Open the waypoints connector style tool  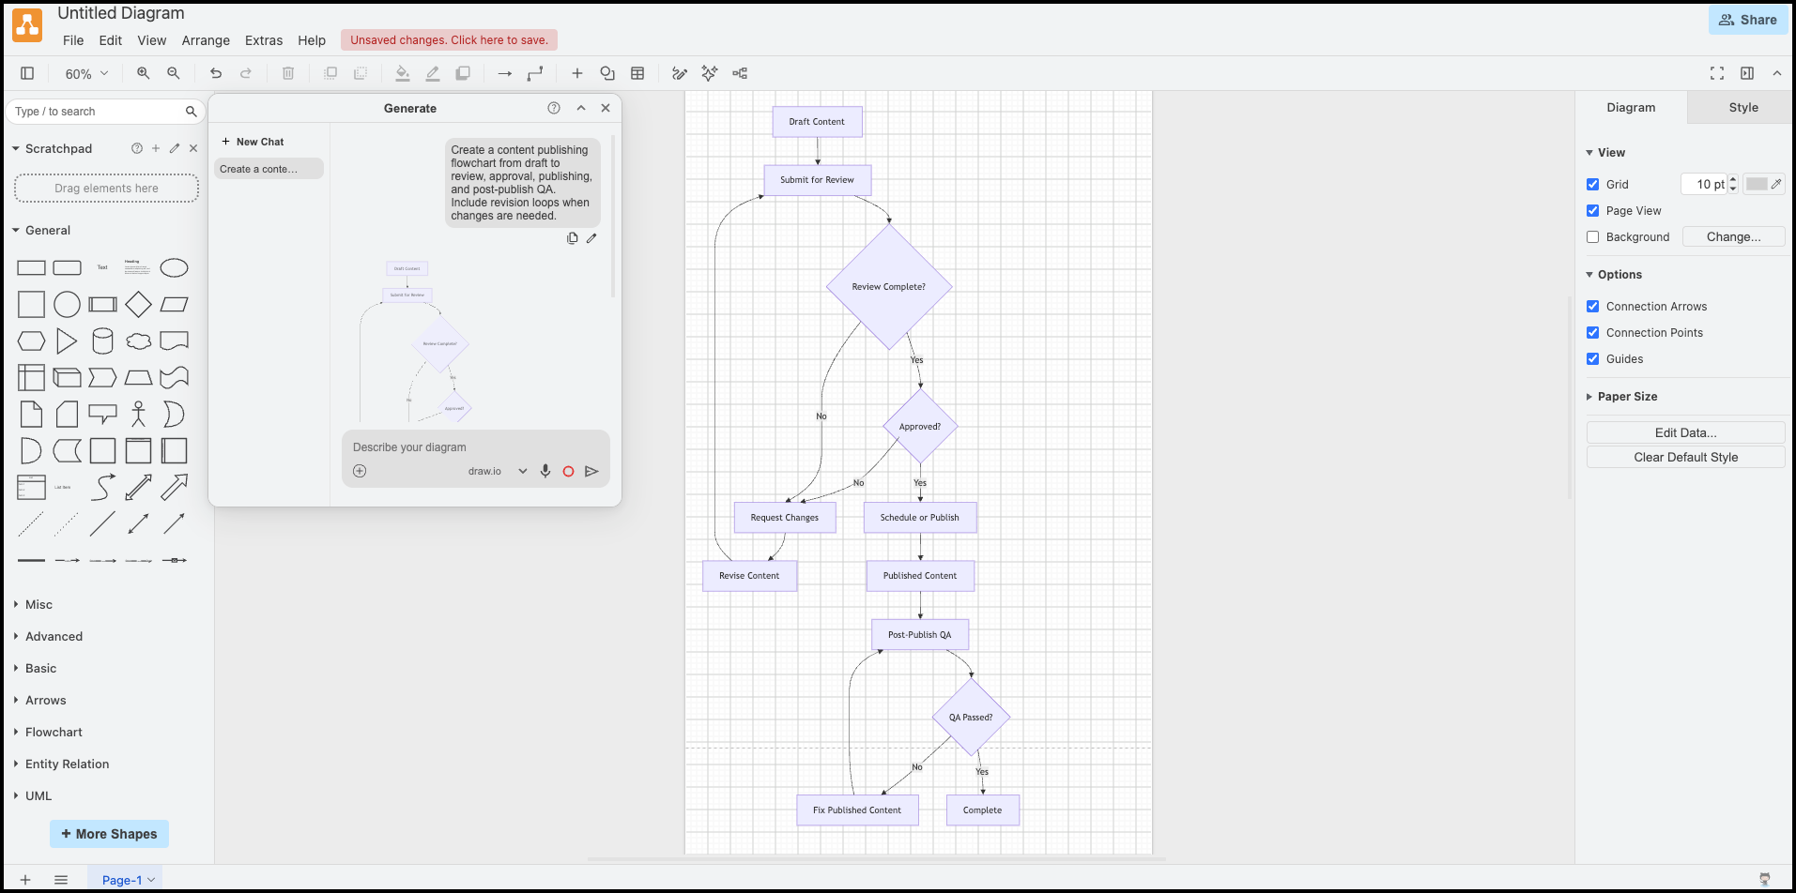(x=535, y=73)
